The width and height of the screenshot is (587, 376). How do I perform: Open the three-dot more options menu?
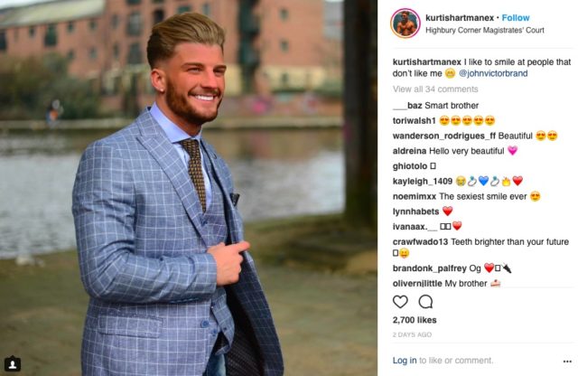(567, 362)
